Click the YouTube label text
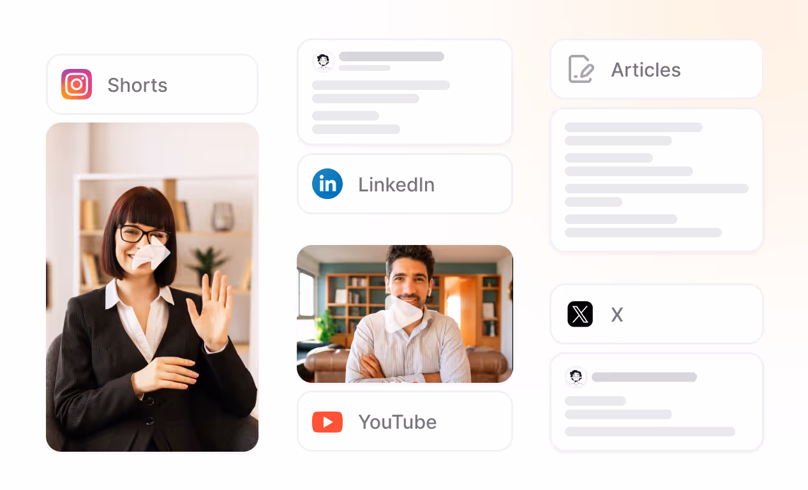Screen dimensions: 808x490 [x=398, y=422]
